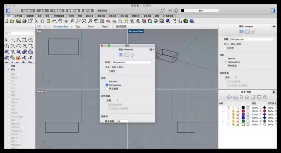Open the gear menu of the layers panel
This screenshot has width=281, height=153.
point(274,92)
